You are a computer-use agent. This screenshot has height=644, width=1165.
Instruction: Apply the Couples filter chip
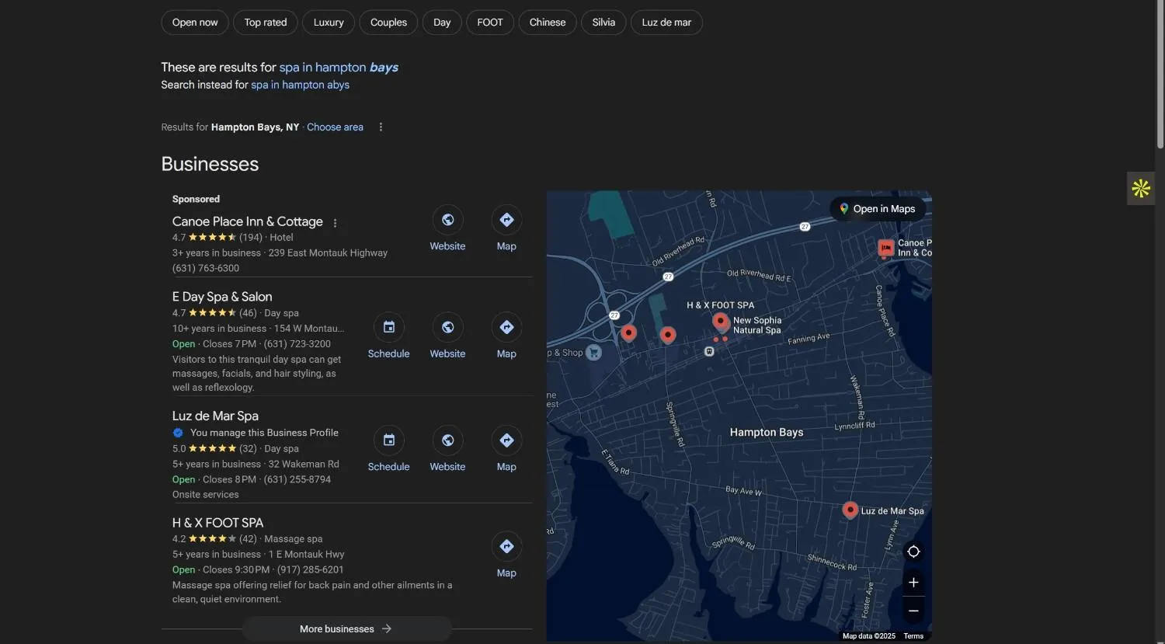click(x=388, y=23)
